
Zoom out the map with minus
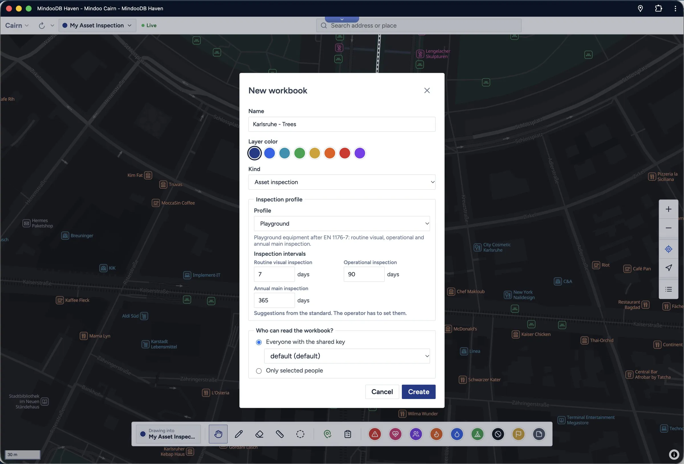coord(668,228)
